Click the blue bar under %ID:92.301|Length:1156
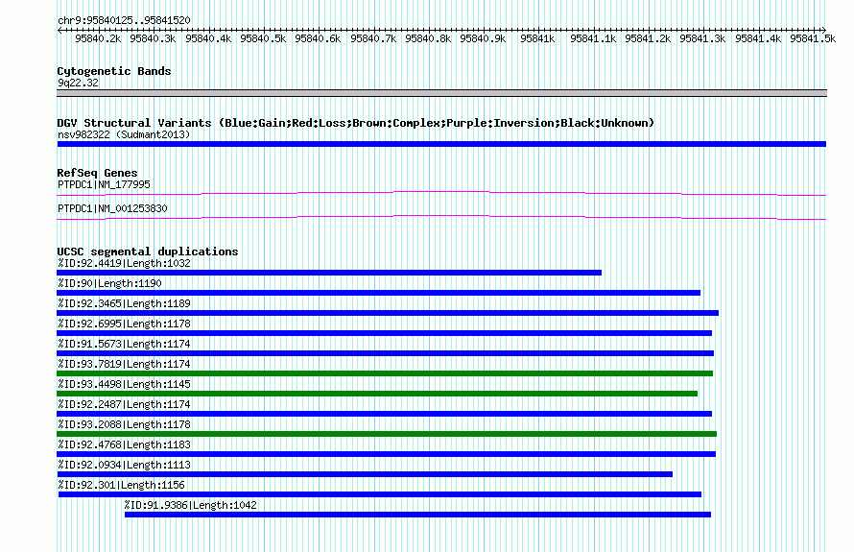Screen dimensions: 854x552 pos(380,494)
